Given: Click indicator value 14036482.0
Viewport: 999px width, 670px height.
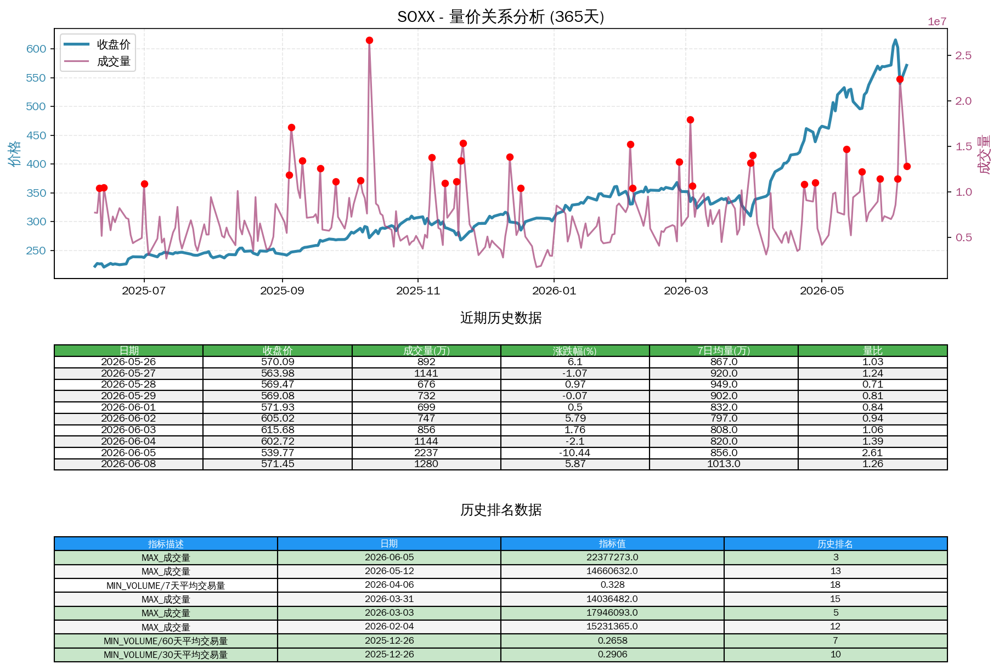Looking at the screenshot, I should (612, 599).
